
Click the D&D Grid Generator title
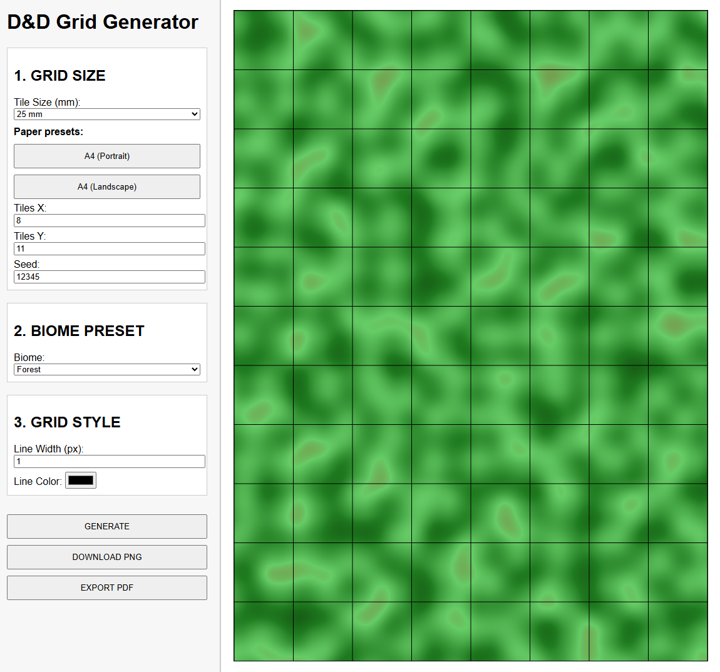[x=103, y=22]
